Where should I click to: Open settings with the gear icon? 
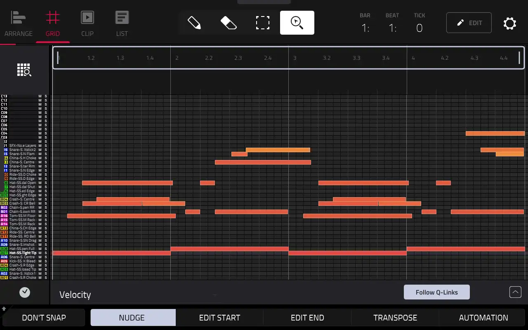510,23
